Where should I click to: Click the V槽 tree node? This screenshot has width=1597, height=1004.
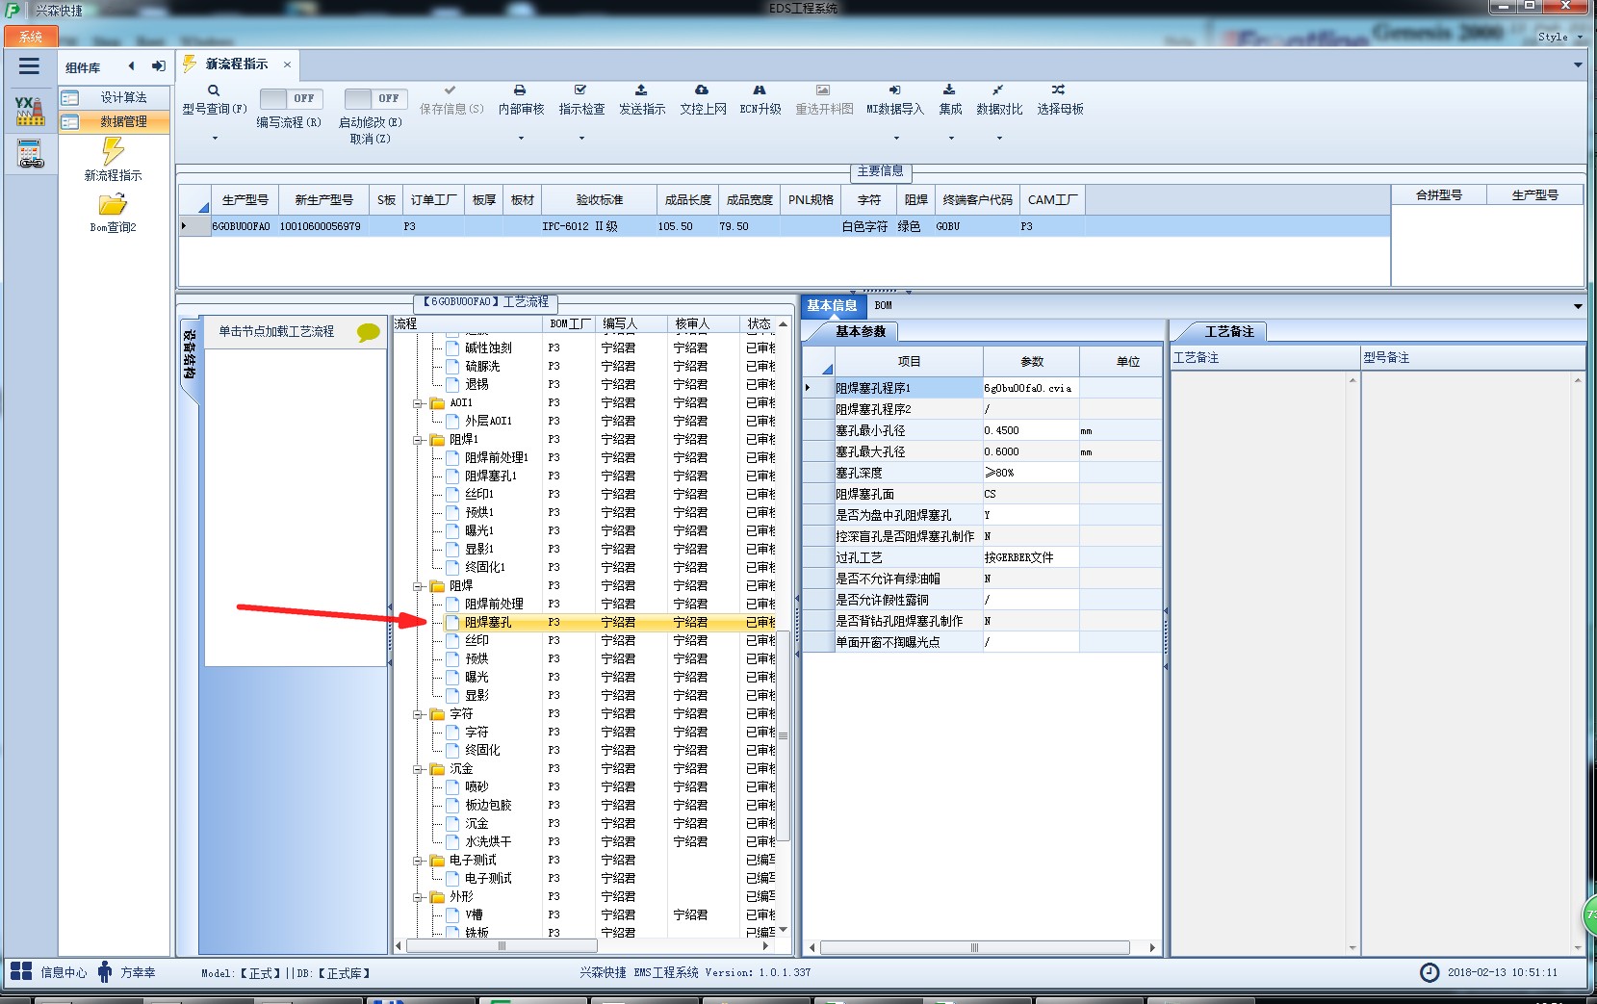[x=475, y=915]
